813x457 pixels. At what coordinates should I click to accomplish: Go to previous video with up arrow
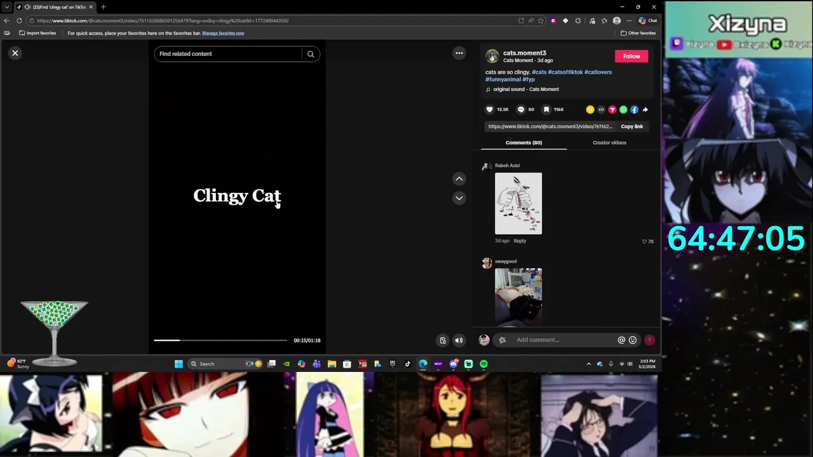459,179
